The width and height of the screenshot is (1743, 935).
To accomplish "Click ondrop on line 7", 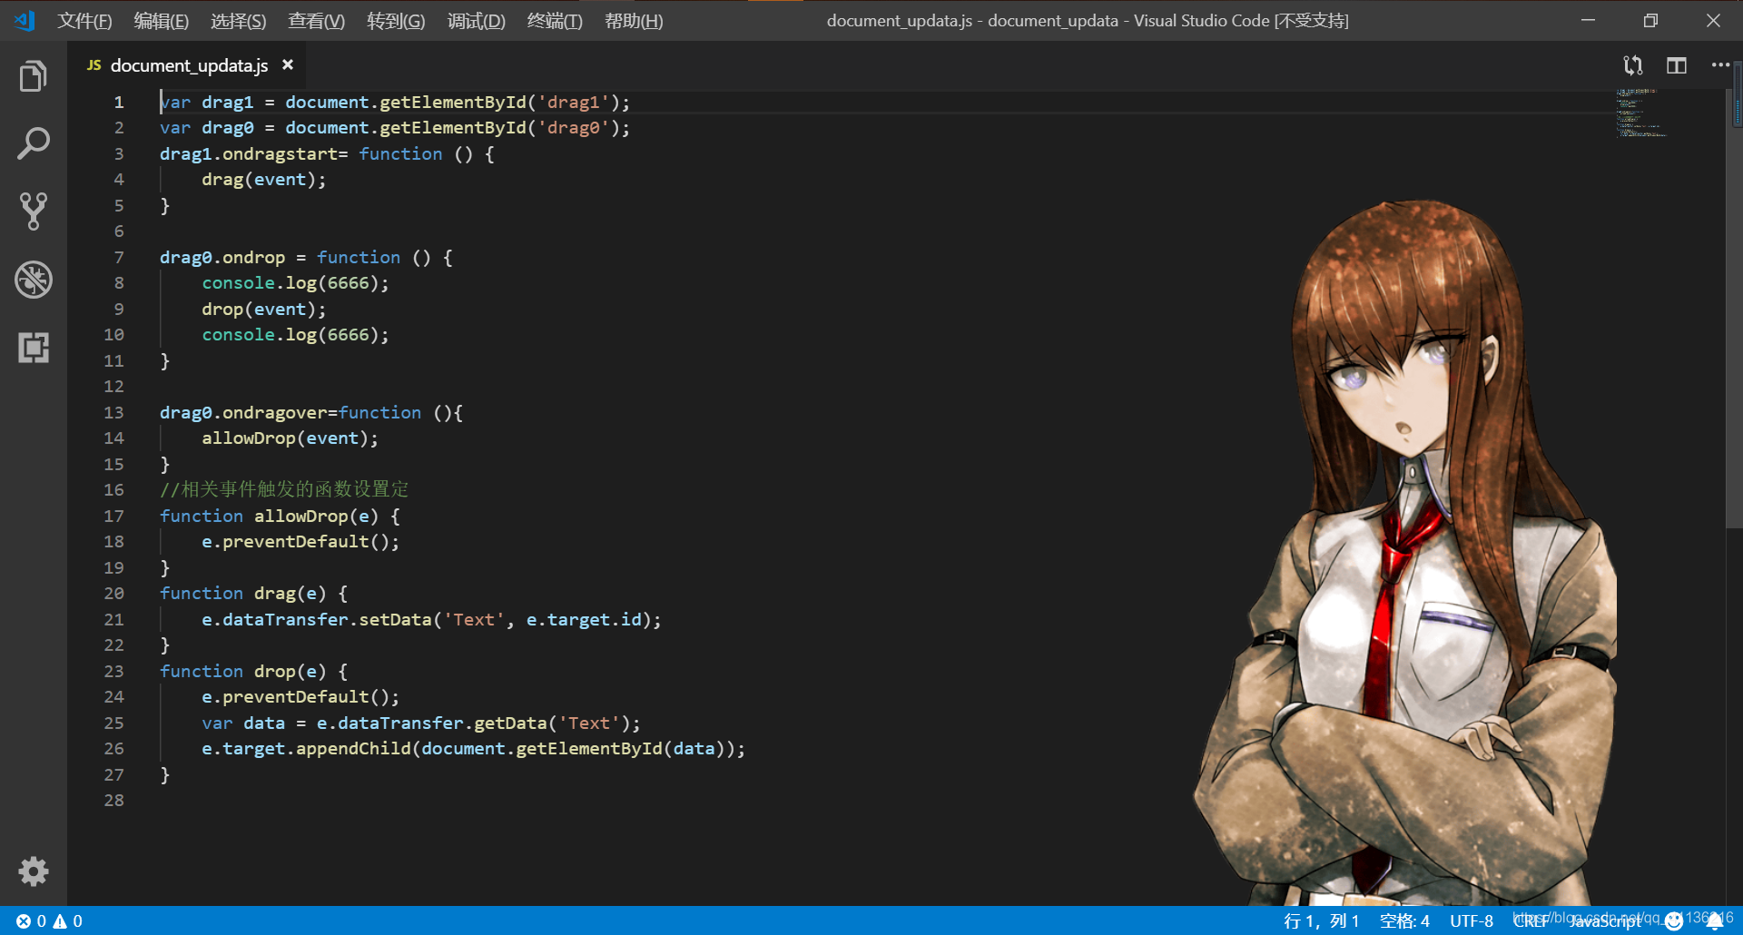I will coord(254,258).
